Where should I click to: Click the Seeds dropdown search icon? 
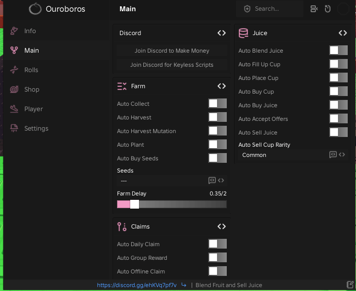point(212,180)
